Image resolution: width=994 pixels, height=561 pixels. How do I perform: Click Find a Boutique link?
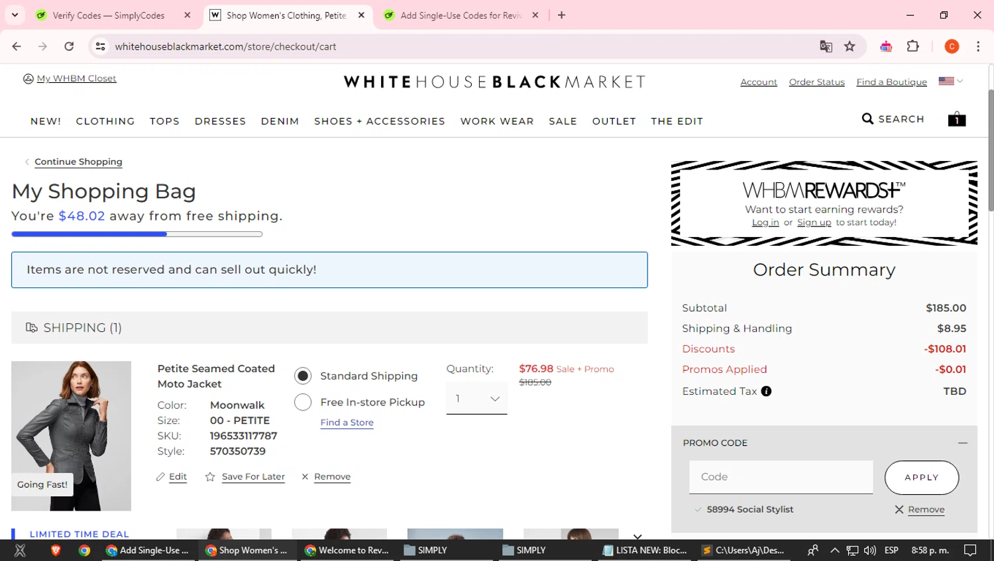coord(891,82)
